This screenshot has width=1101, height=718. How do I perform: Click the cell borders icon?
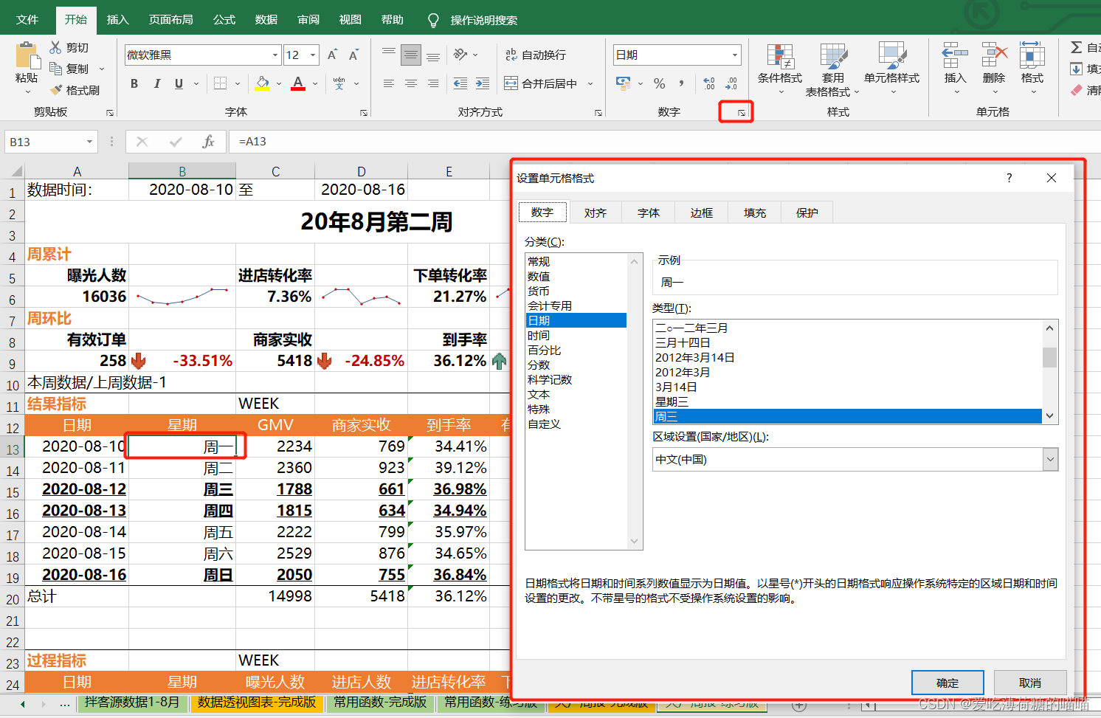220,83
